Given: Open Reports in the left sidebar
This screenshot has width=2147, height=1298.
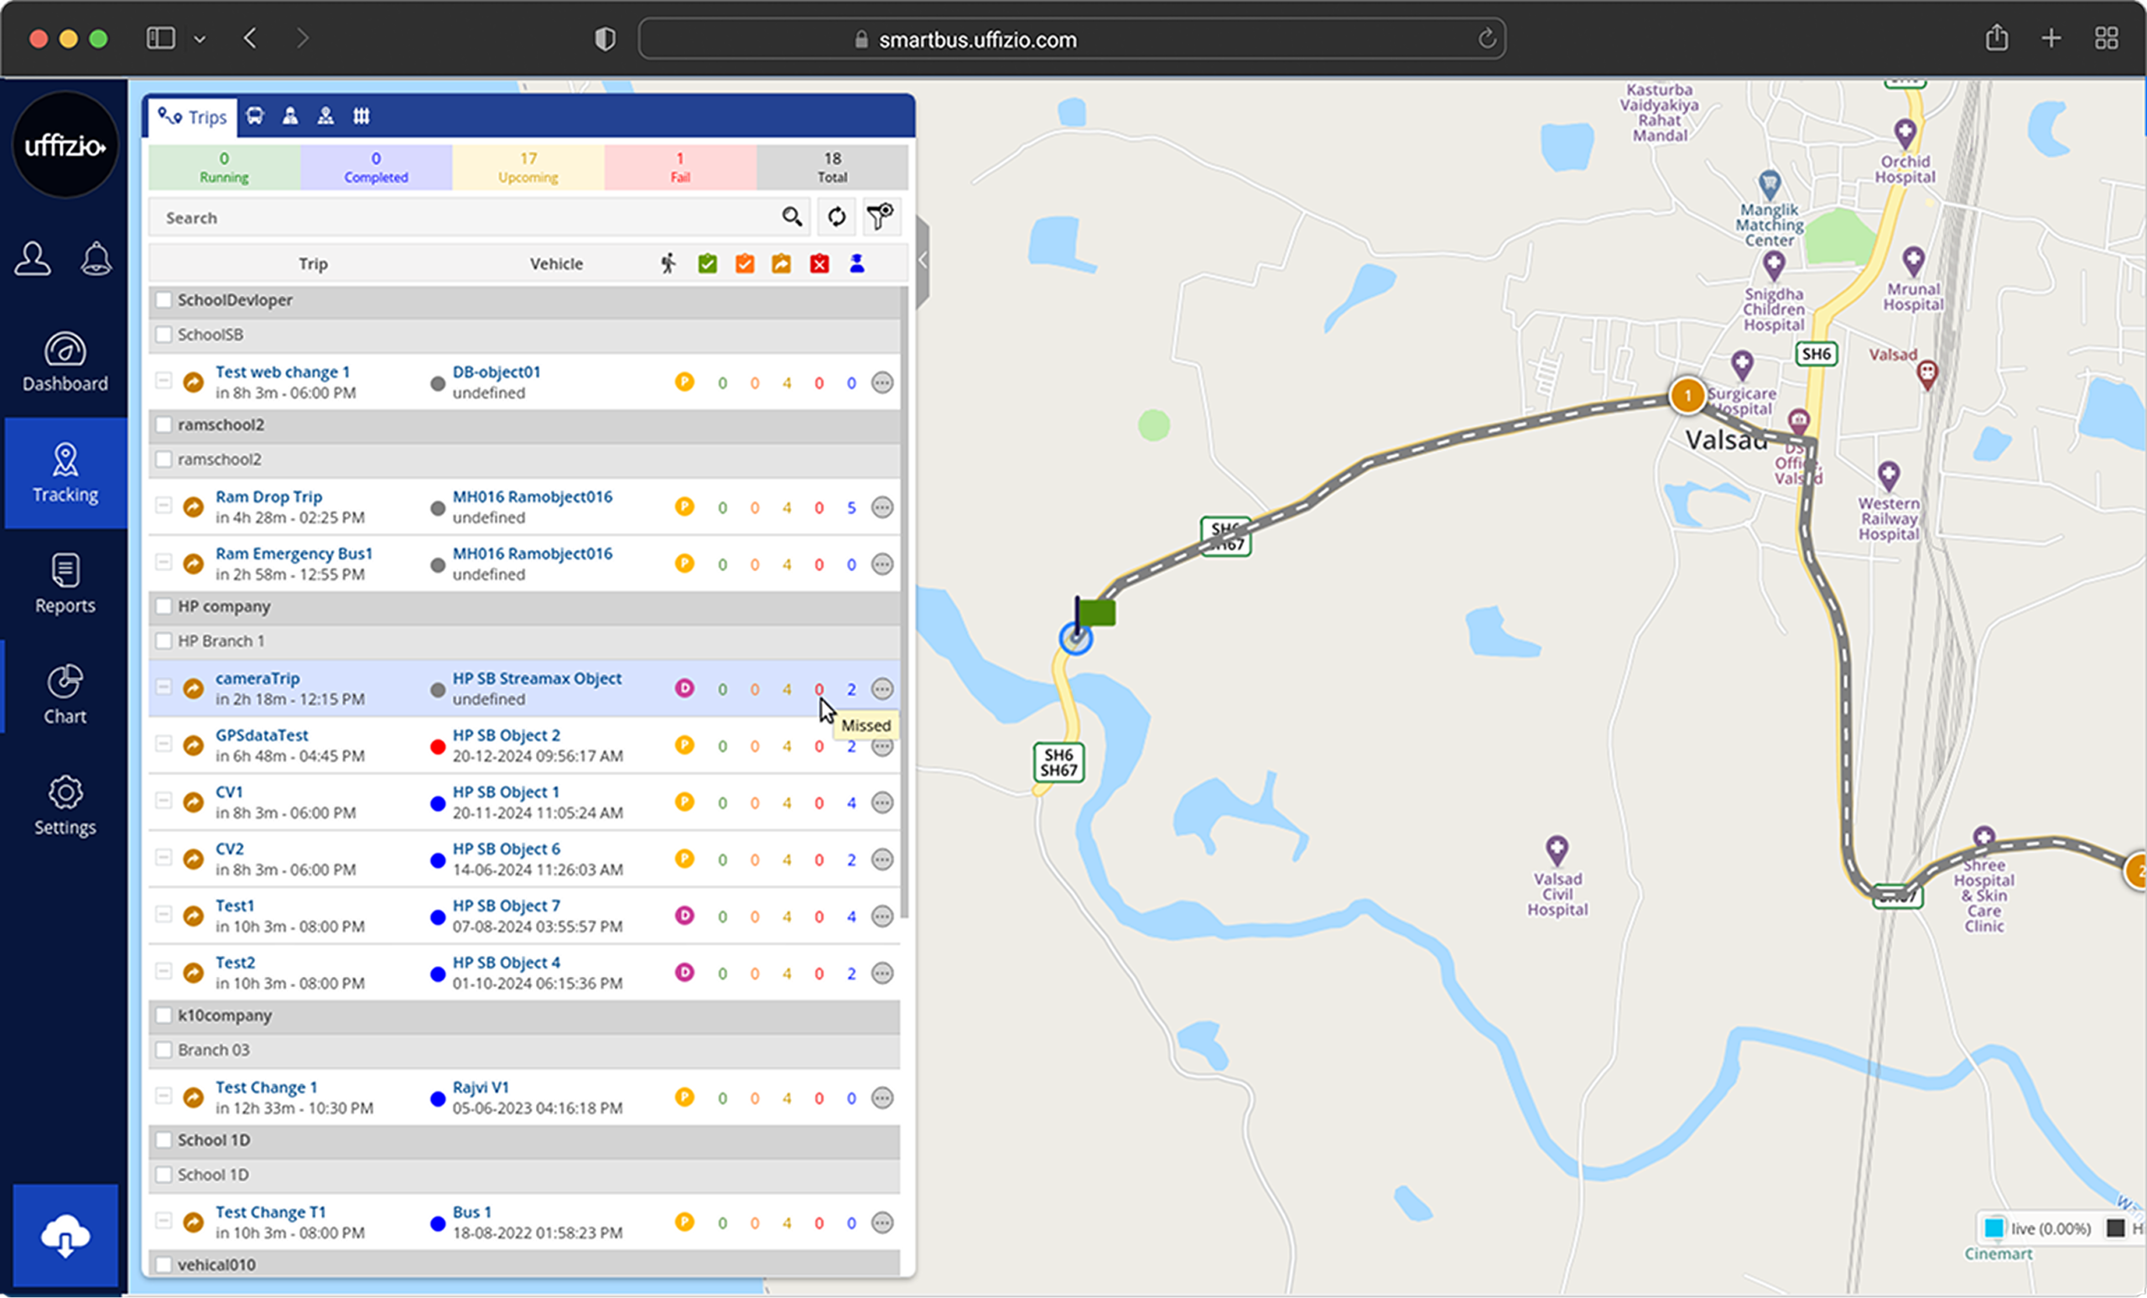Looking at the screenshot, I should [x=65, y=584].
